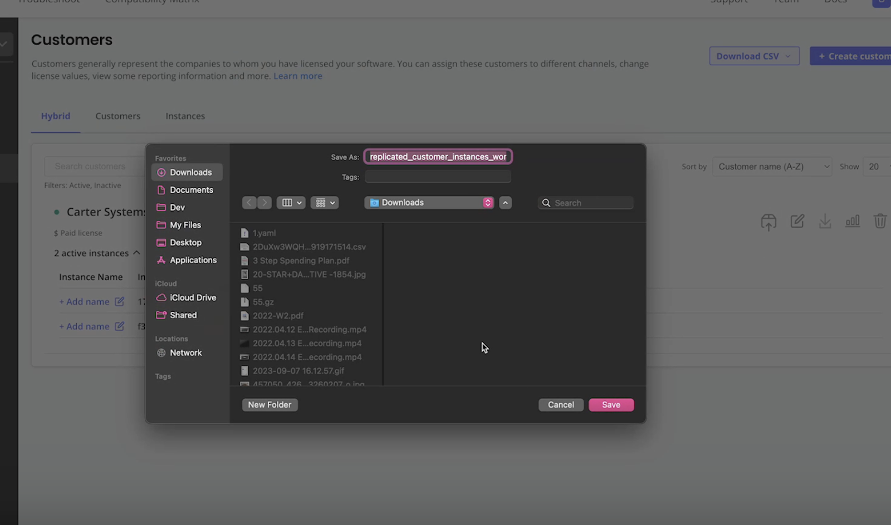Open the Applications folder in the sidebar
Viewport: 891px width, 525px height.
coord(193,260)
